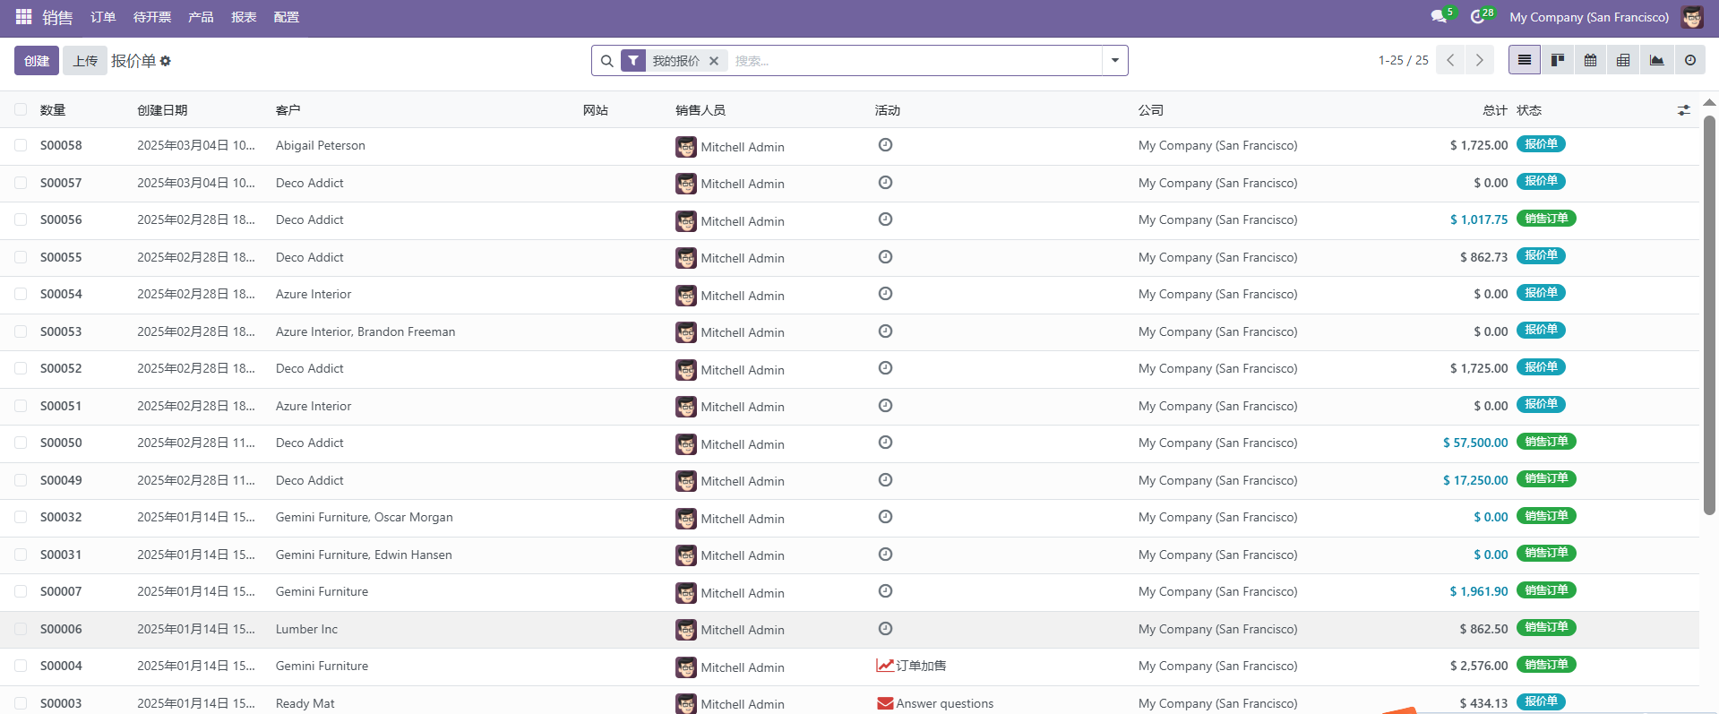This screenshot has height=714, width=1719.
Task: Open the 订单 menu
Action: [x=103, y=17]
